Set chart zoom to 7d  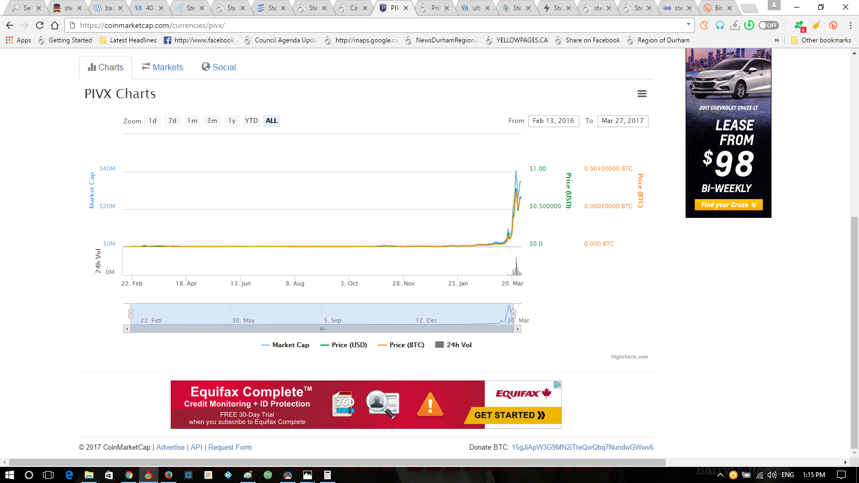pos(172,121)
